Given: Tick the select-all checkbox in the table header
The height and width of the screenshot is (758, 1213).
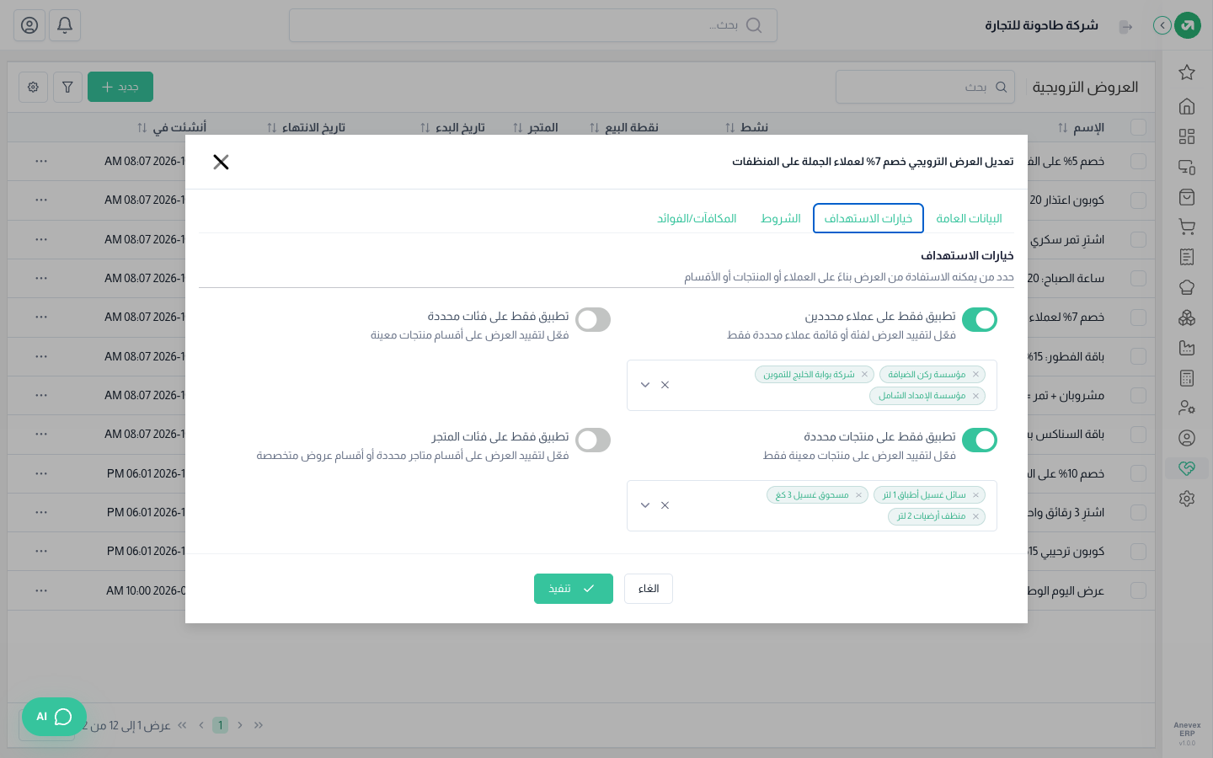Looking at the screenshot, I should click(x=1138, y=127).
